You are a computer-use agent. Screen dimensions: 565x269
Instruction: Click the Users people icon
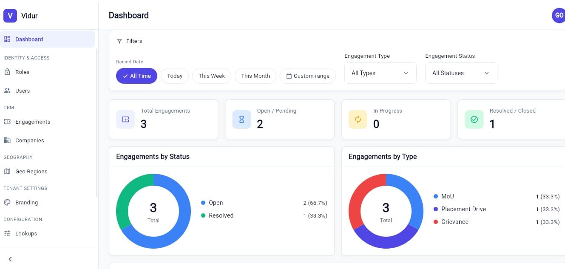[7, 91]
